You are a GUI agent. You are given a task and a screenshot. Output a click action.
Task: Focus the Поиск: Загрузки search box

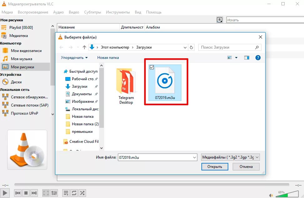pos(230,47)
